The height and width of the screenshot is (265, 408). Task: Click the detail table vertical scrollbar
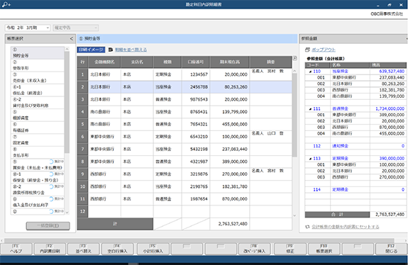[294, 115]
